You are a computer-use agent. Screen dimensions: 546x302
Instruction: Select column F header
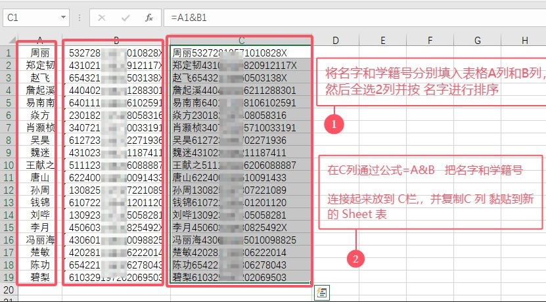430,40
